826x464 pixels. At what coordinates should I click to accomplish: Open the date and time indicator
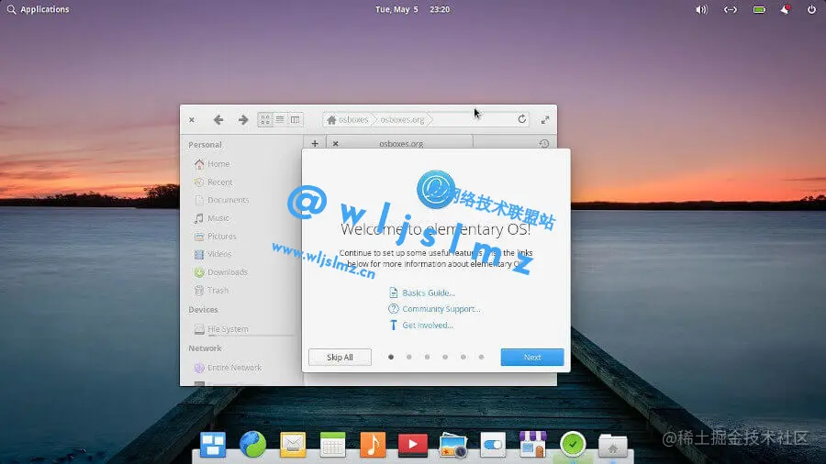coord(412,9)
